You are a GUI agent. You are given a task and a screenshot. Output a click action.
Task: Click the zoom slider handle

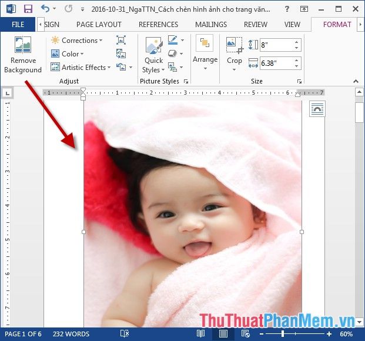(283, 334)
